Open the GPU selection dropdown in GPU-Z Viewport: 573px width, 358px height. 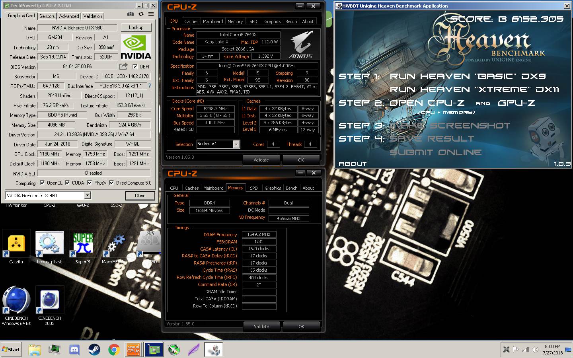[x=87, y=195]
